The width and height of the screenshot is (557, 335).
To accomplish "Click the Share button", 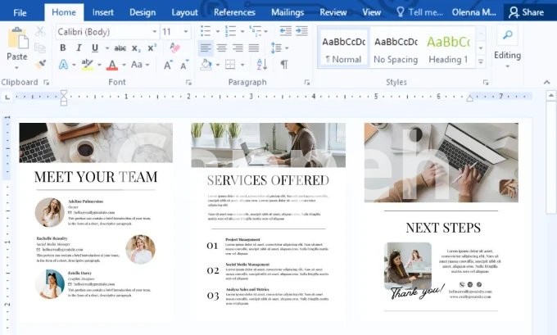I will [x=526, y=12].
